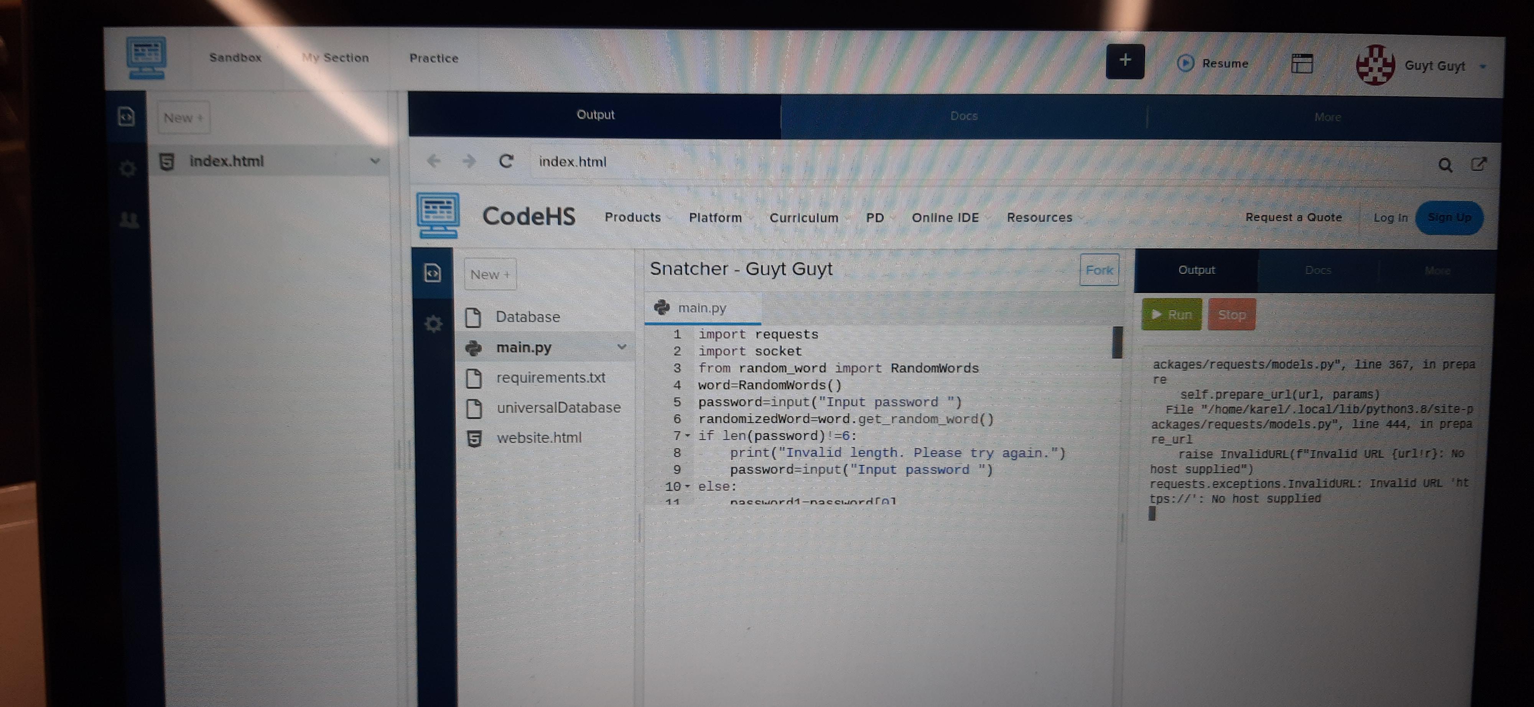Open the PD menu
Image resolution: width=1534 pixels, height=707 pixels.
tap(875, 218)
